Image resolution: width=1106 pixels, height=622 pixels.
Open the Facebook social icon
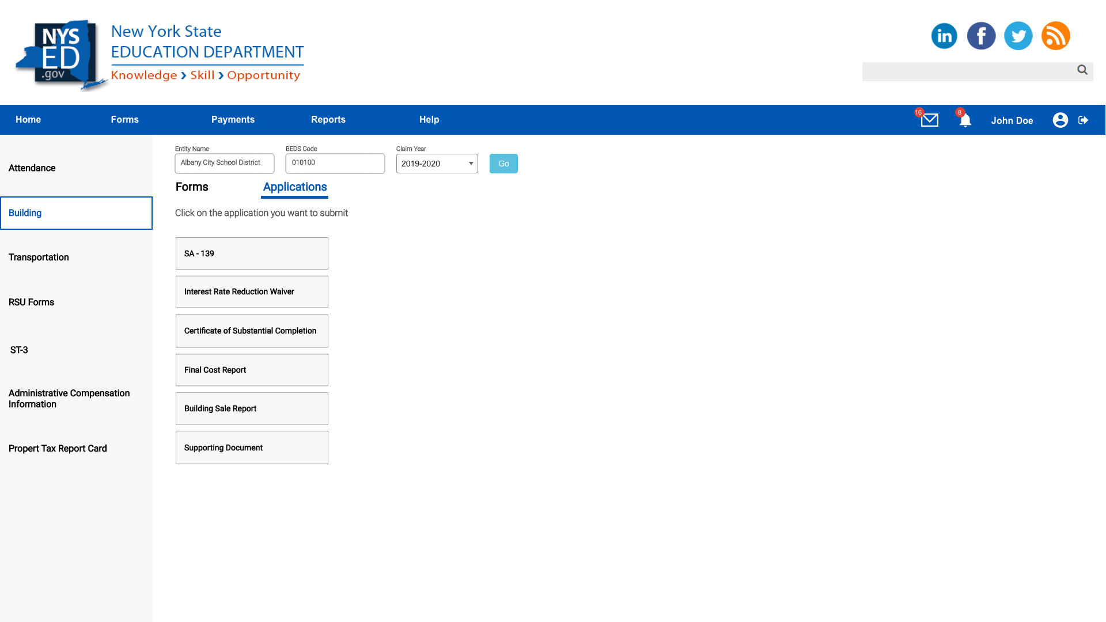coord(981,36)
